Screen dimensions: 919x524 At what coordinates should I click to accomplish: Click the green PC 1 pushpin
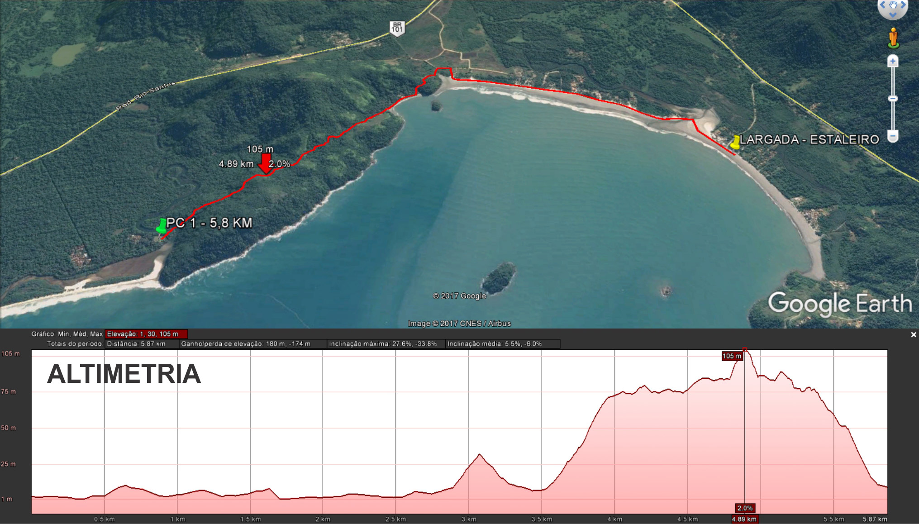coord(162,226)
